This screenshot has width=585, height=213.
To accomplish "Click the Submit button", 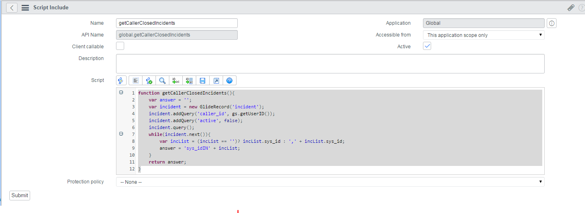I will pyautogui.click(x=20, y=196).
